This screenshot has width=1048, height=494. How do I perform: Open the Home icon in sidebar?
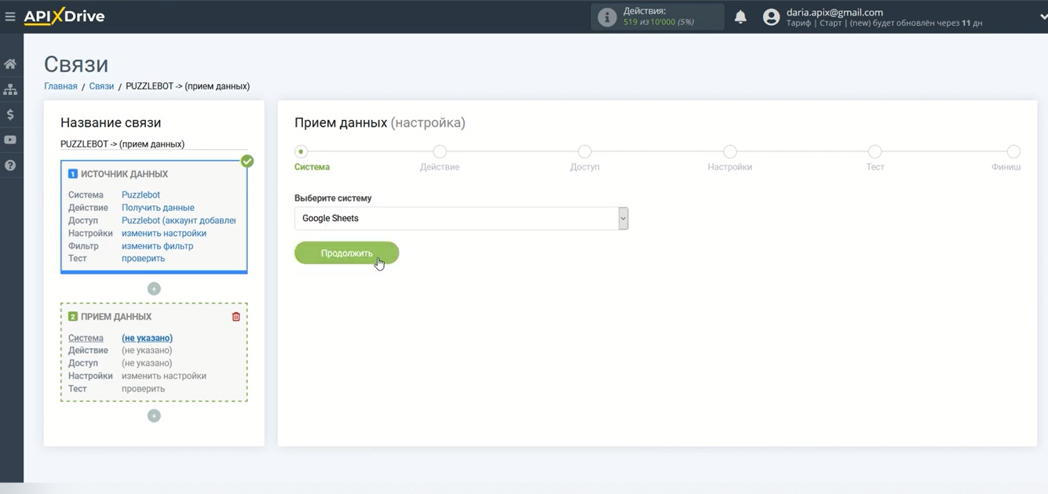(10, 64)
